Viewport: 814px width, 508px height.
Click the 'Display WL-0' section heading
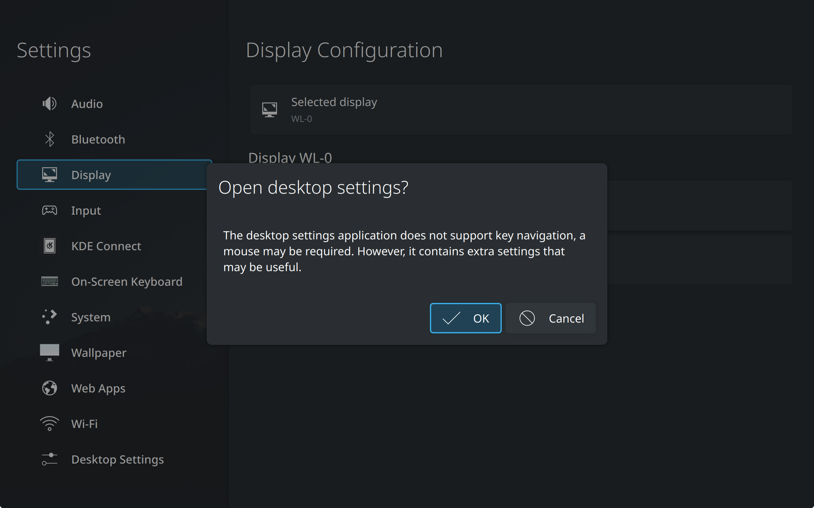pos(290,157)
